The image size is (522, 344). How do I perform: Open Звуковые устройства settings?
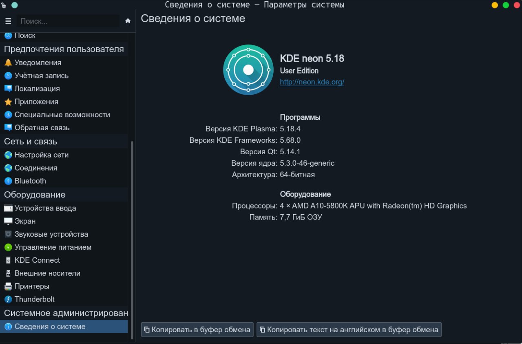point(64,234)
